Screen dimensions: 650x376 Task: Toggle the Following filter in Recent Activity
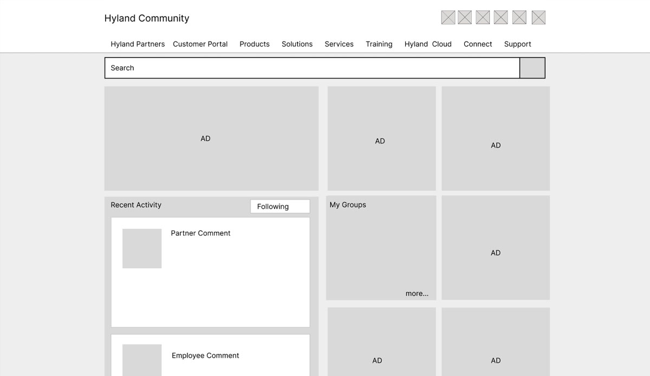pos(279,206)
